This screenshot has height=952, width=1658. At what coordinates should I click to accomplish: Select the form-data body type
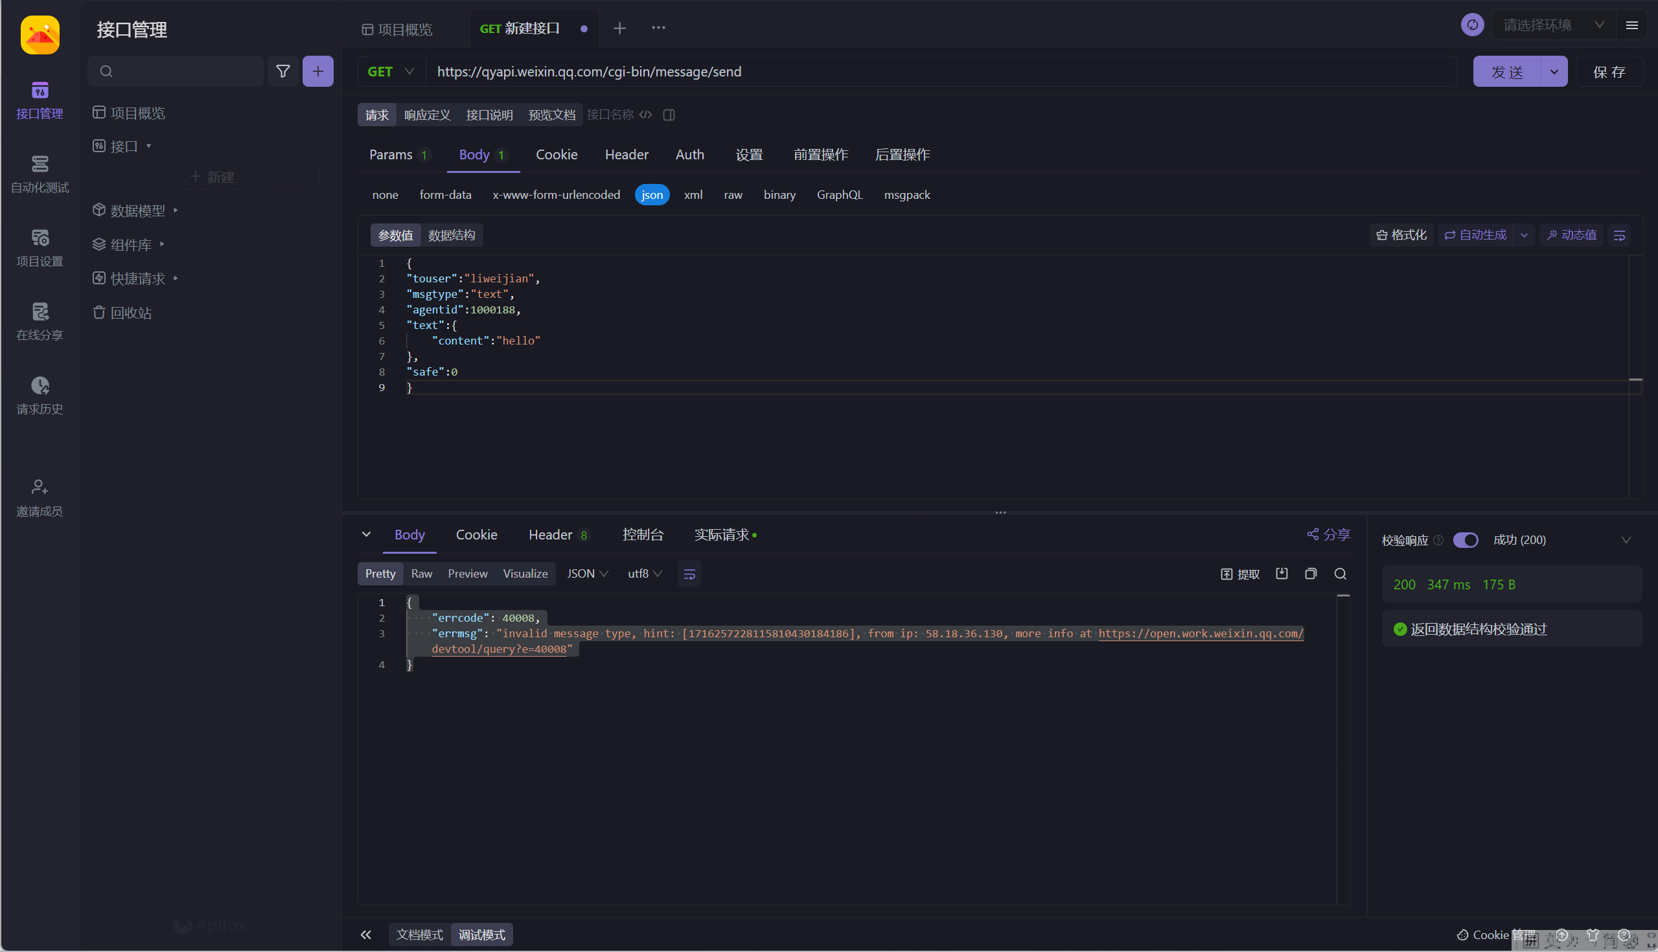click(x=444, y=195)
